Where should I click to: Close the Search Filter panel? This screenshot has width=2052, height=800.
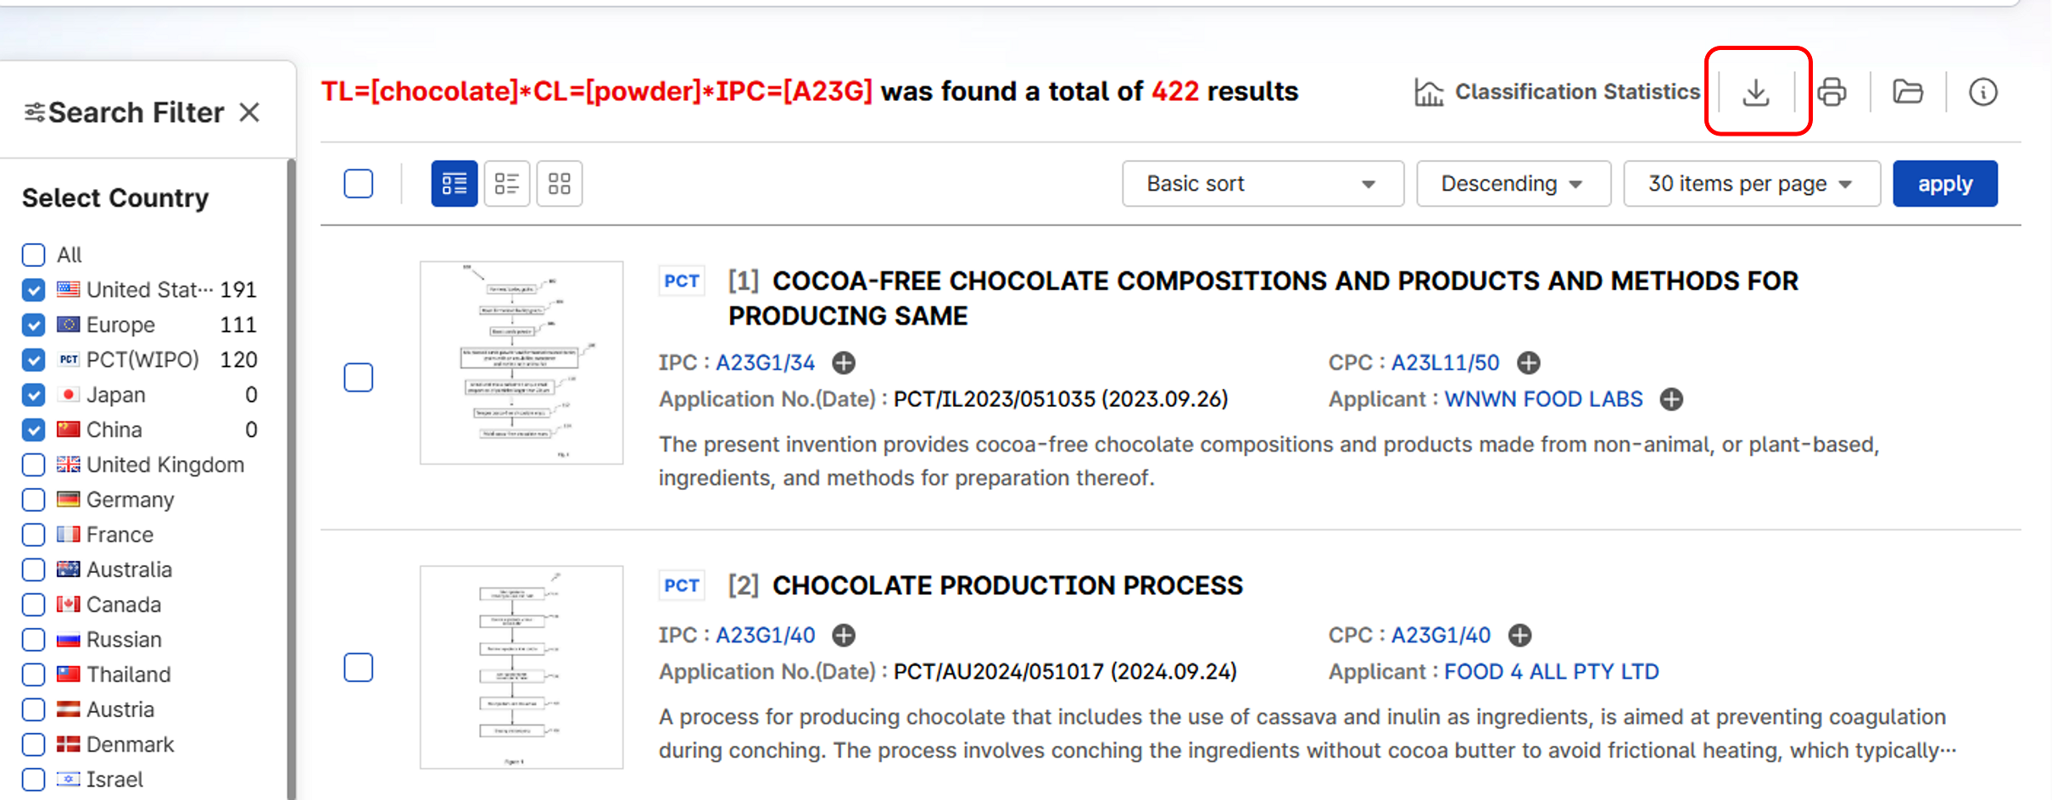tap(249, 113)
